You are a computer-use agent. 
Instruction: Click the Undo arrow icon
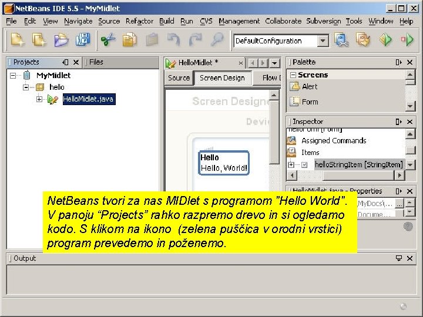173,40
